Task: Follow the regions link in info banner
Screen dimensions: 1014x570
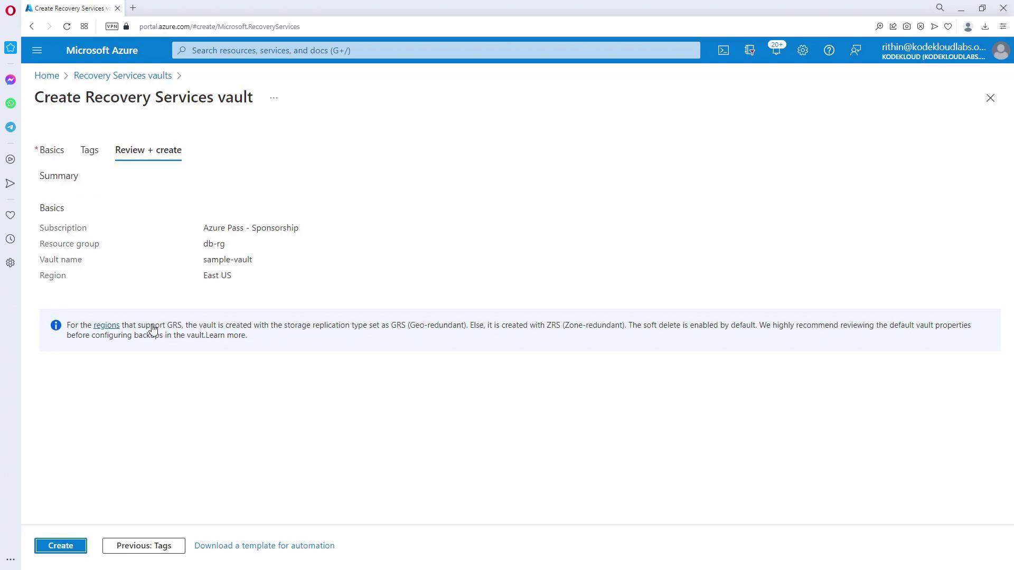Action: (106, 325)
